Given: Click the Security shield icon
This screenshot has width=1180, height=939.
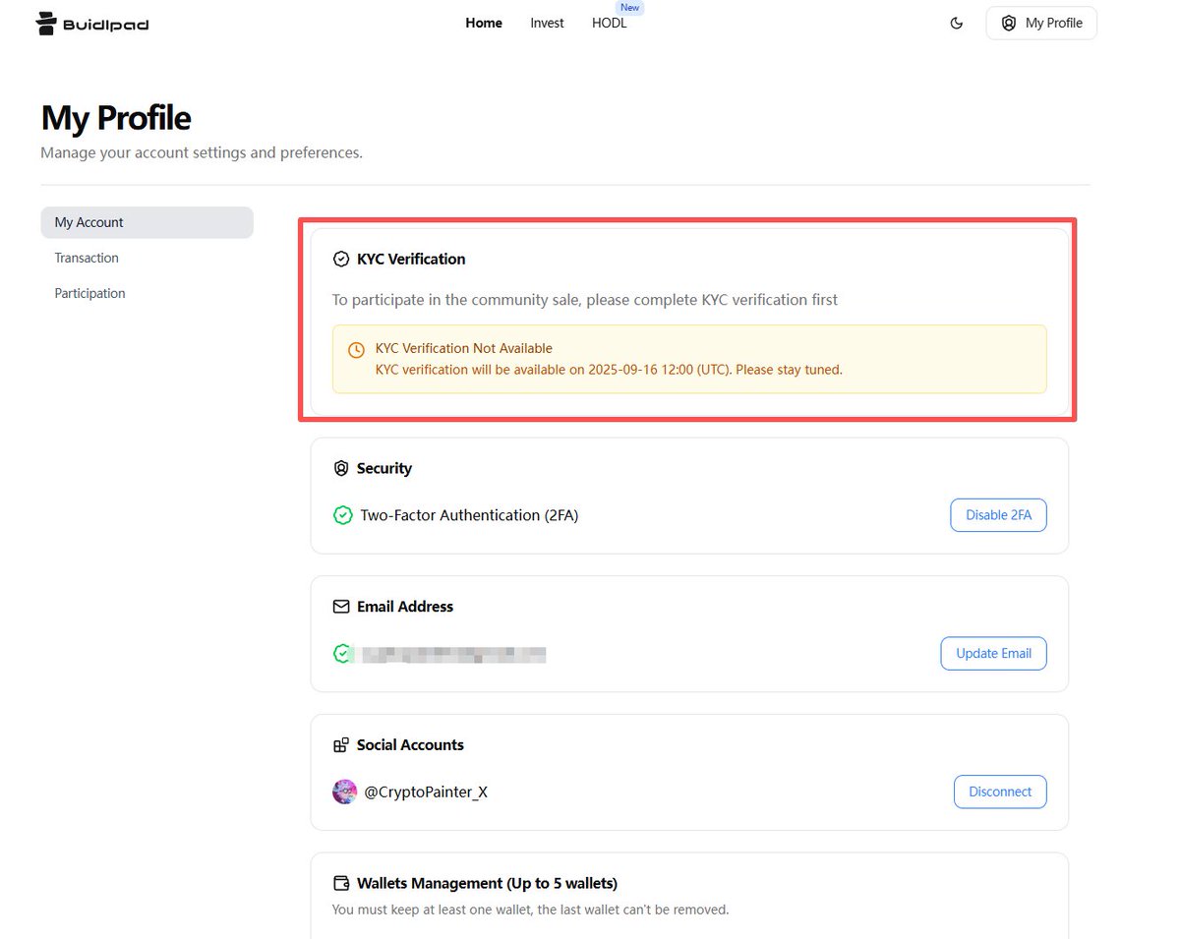Looking at the screenshot, I should click(341, 469).
